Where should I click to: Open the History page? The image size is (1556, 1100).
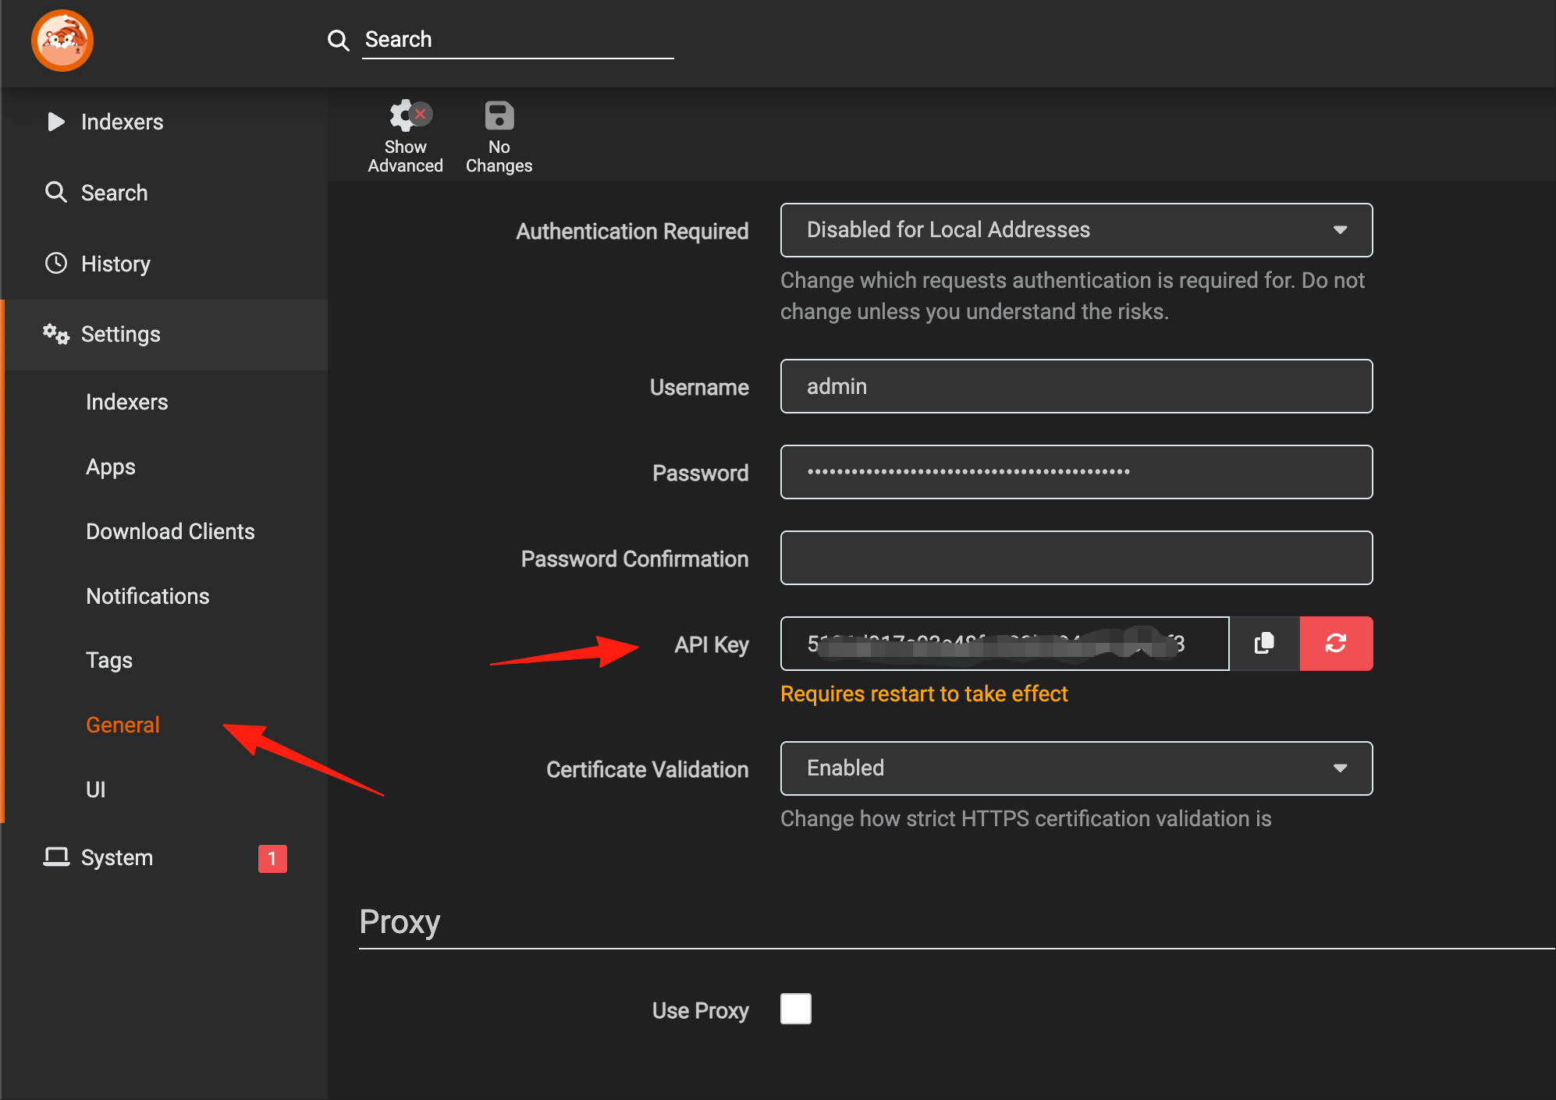[x=164, y=264]
